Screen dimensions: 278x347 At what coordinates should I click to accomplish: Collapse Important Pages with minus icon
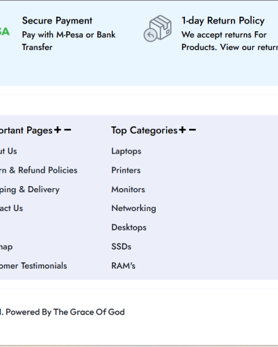pyautogui.click(x=67, y=130)
